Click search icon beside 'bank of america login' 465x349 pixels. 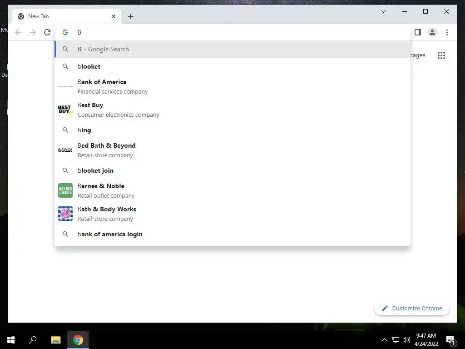coord(65,234)
